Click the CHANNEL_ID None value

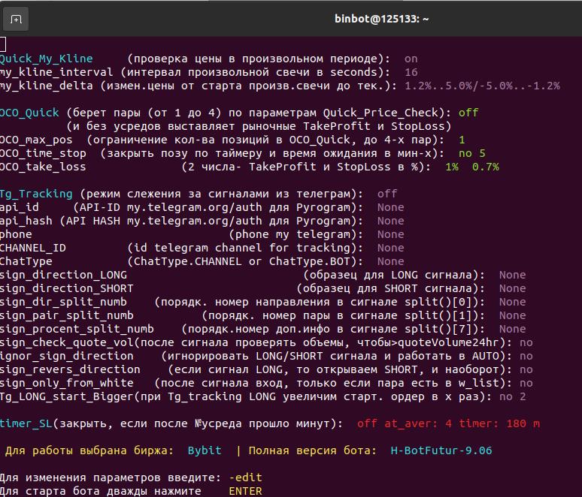390,248
